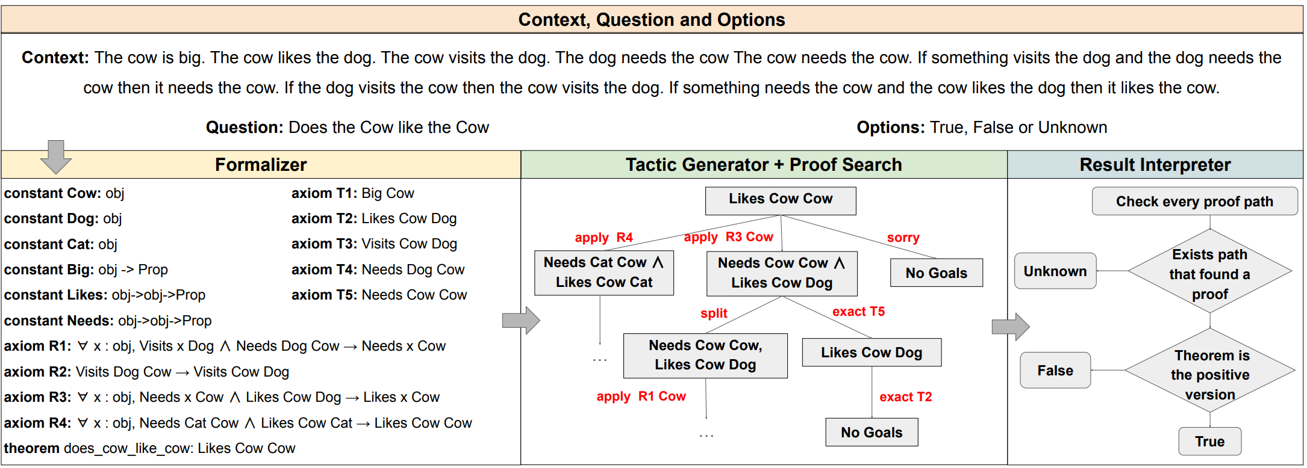
Task: Click the "Context, Question and Options" title bar
Action: [652, 20]
